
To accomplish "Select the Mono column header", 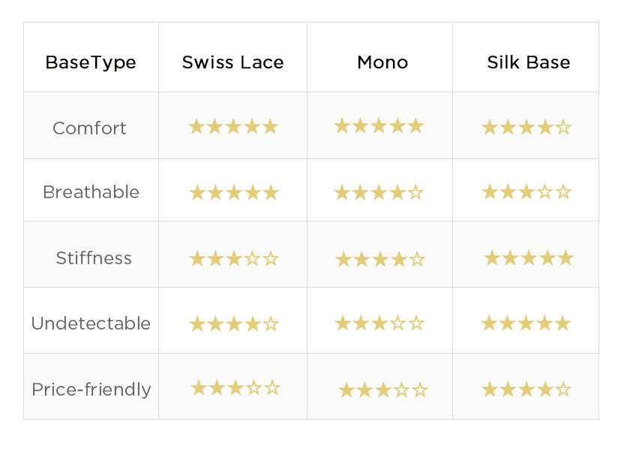I will (382, 62).
